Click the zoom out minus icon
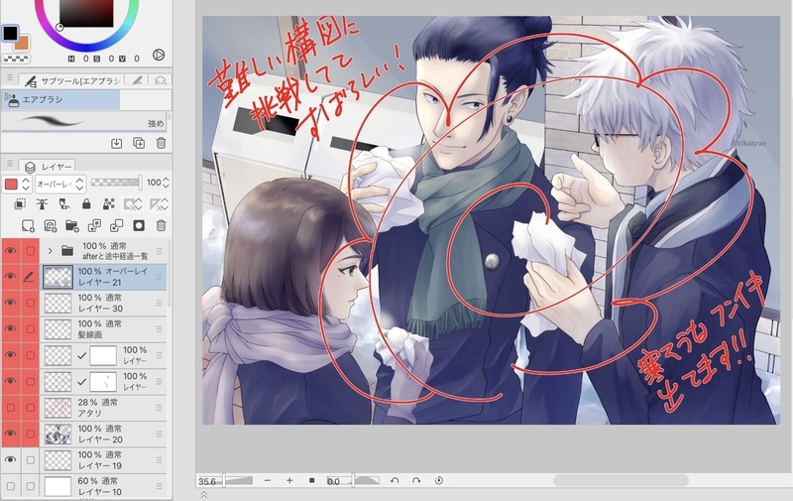The image size is (793, 501). 267,480
